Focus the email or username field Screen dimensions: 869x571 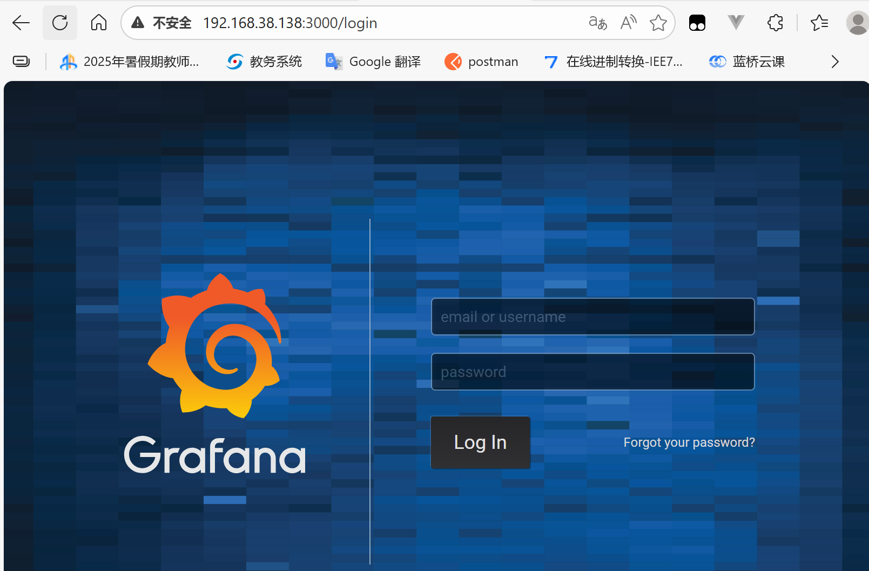tap(593, 317)
